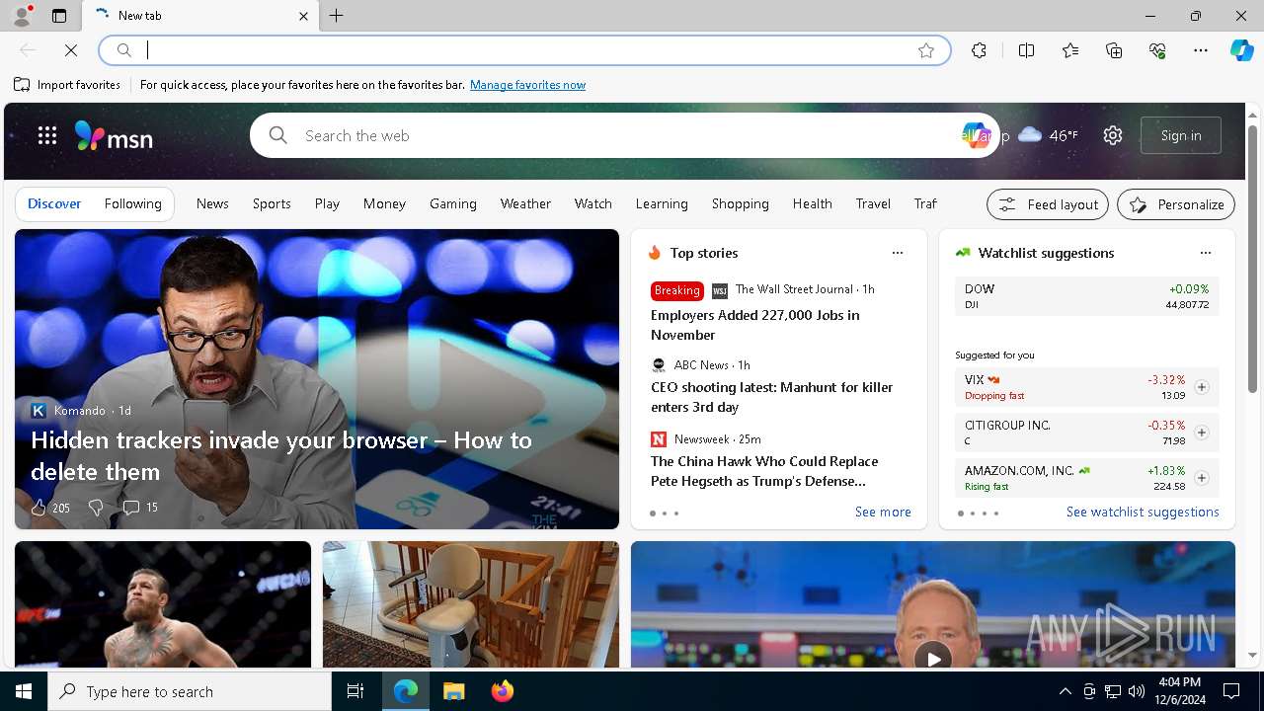1264x711 pixels.
Task: Open the Favorites list icon
Action: (x=1070, y=50)
